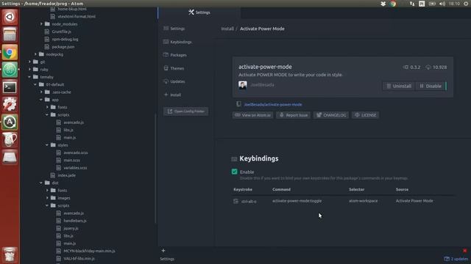Open the green Atom icon in the launcher
Screen dimensions: 471x264
(x=10, y=70)
